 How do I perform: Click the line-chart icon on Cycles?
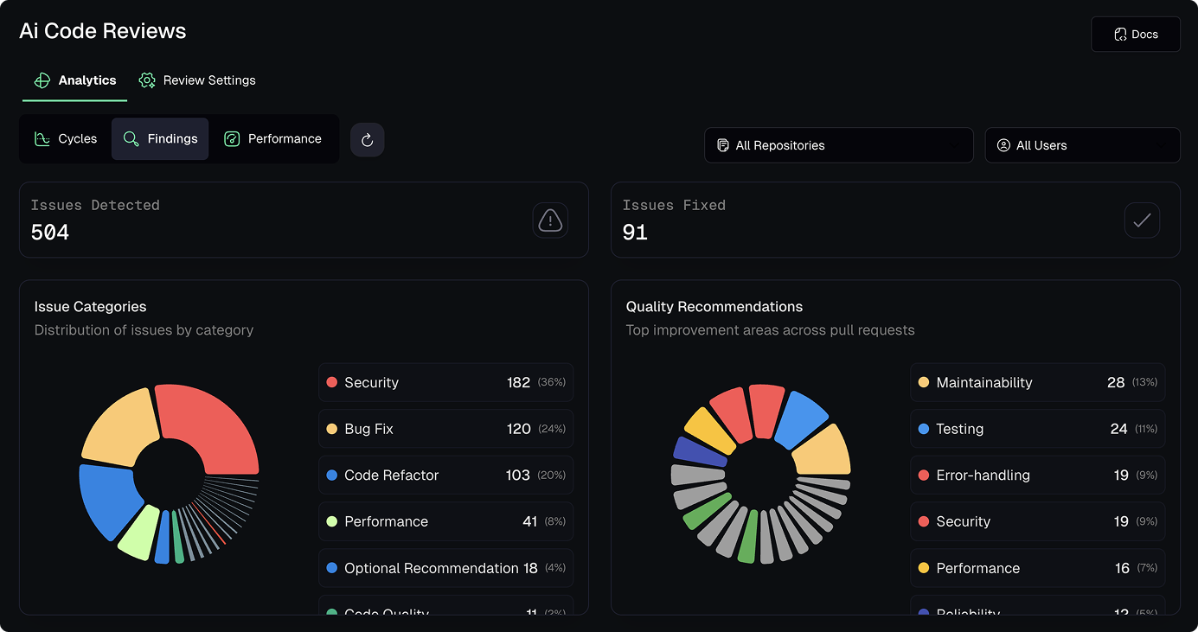[x=42, y=138]
